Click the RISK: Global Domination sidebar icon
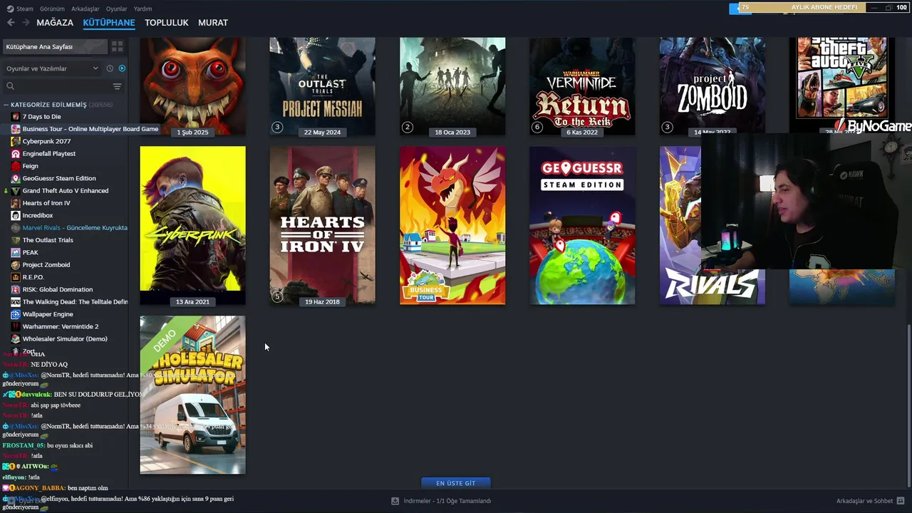Viewport: 912px width, 513px height. coord(16,289)
